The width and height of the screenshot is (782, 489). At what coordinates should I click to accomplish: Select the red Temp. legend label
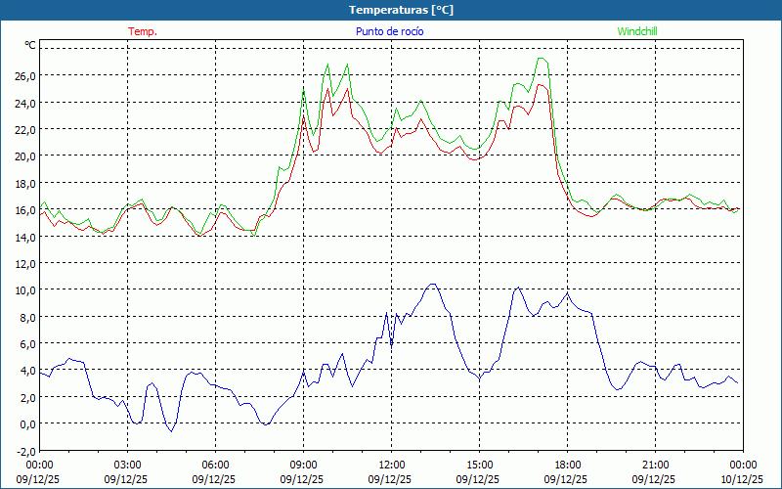142,31
